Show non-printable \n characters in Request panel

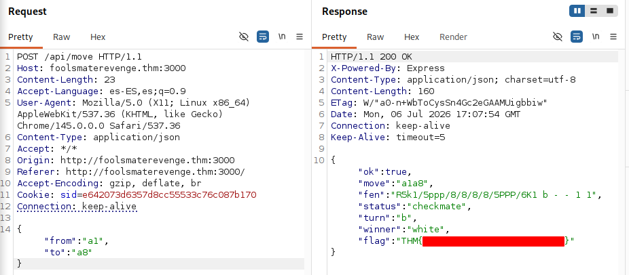click(282, 37)
